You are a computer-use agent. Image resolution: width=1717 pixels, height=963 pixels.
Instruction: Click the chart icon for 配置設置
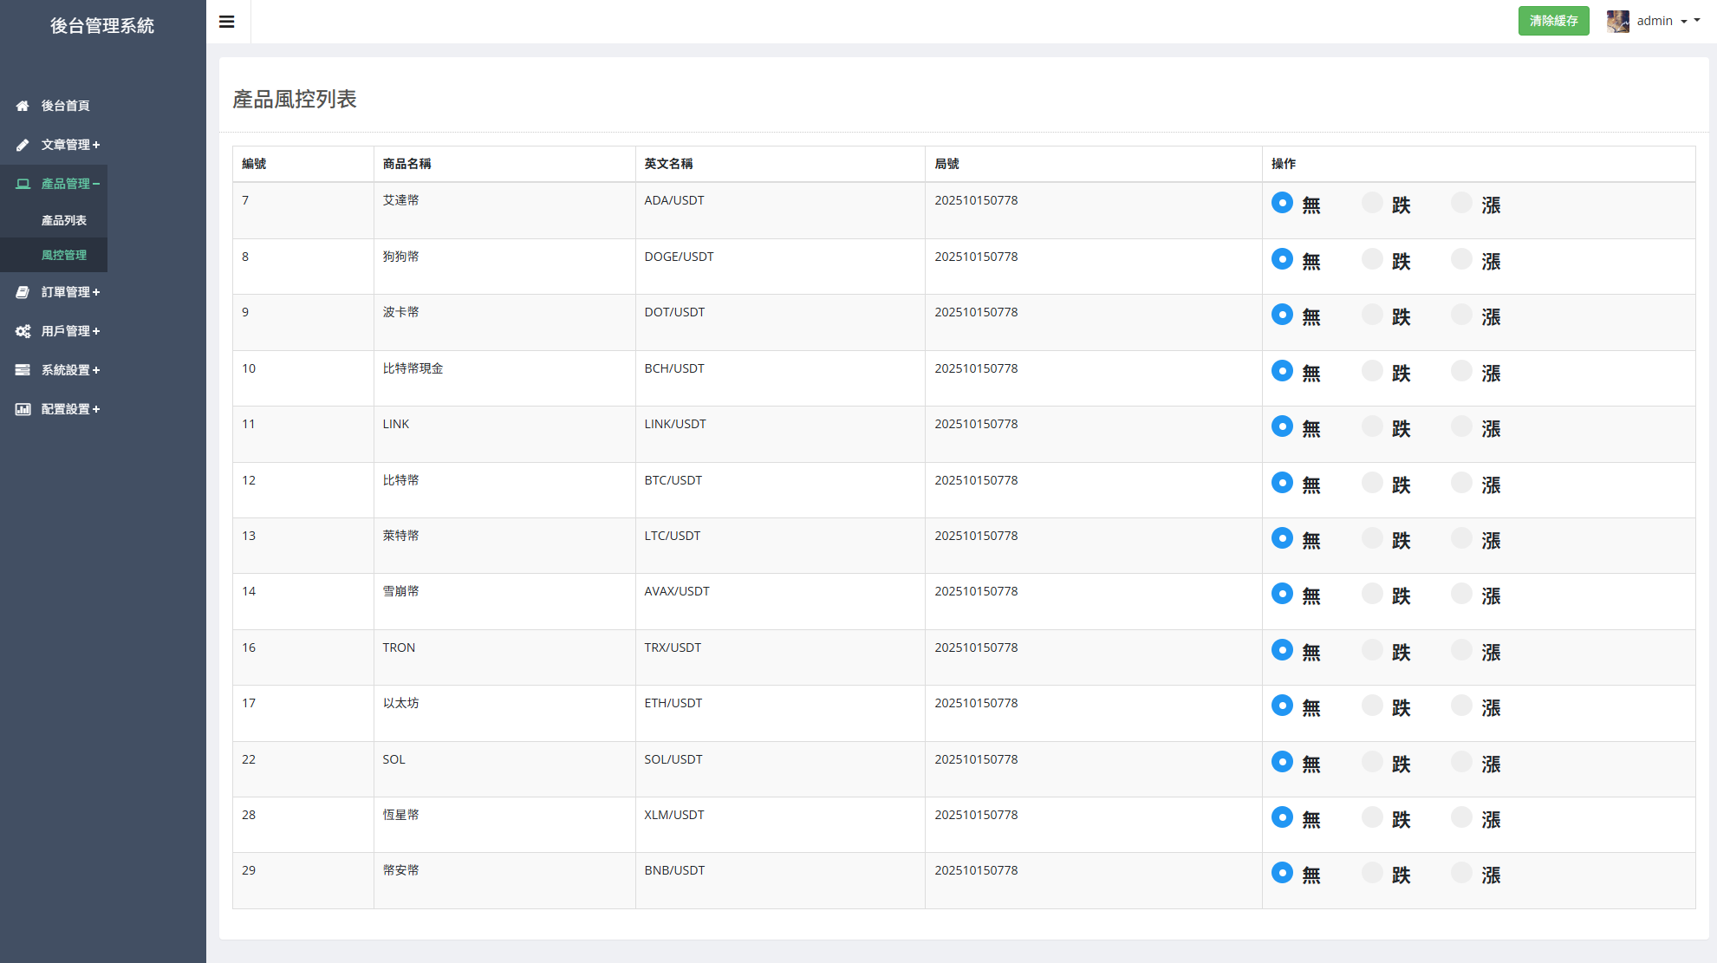[23, 409]
